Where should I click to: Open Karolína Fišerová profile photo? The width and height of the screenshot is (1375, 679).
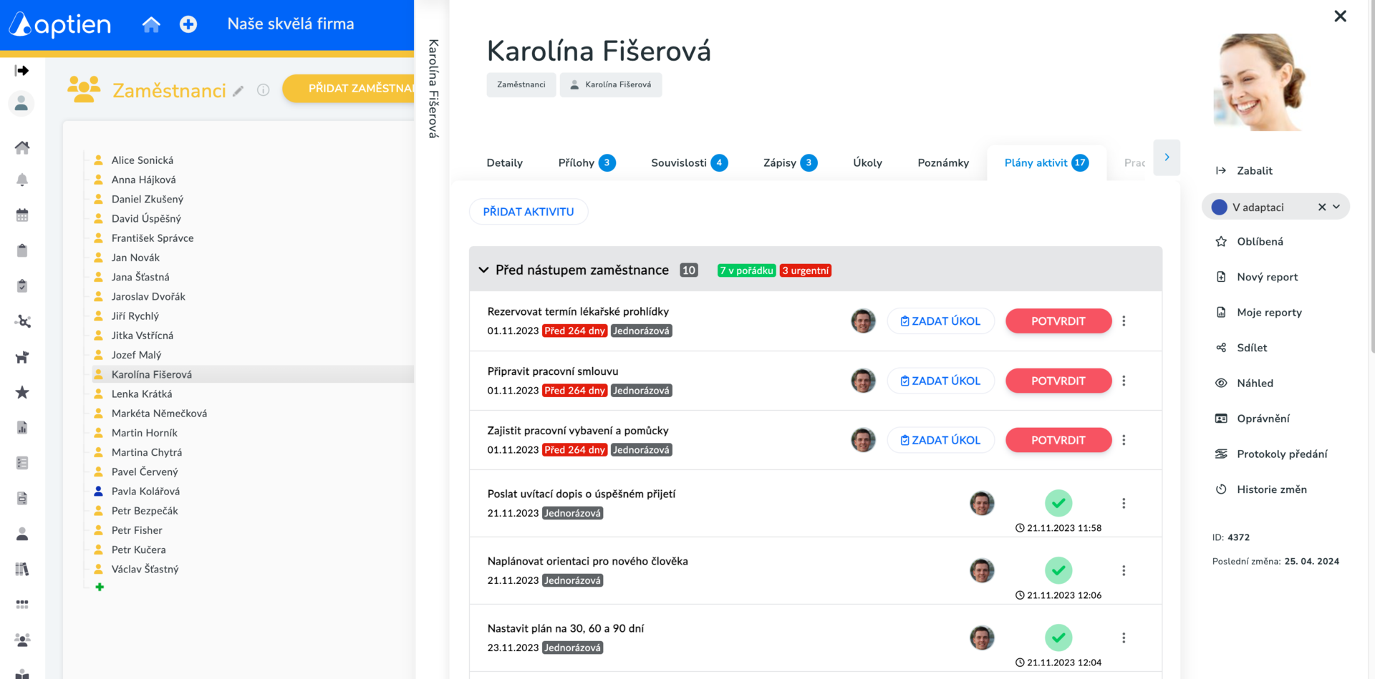tap(1260, 82)
